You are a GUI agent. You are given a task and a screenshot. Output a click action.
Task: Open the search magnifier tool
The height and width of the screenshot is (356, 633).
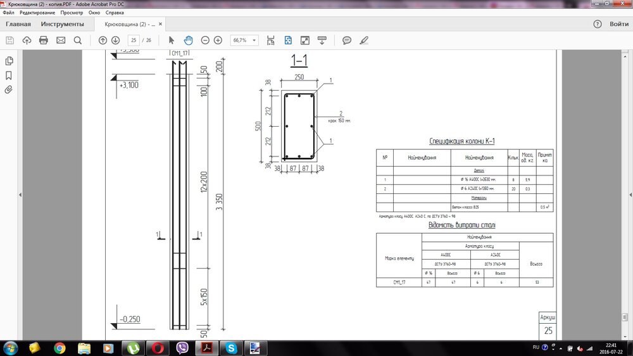[78, 40]
